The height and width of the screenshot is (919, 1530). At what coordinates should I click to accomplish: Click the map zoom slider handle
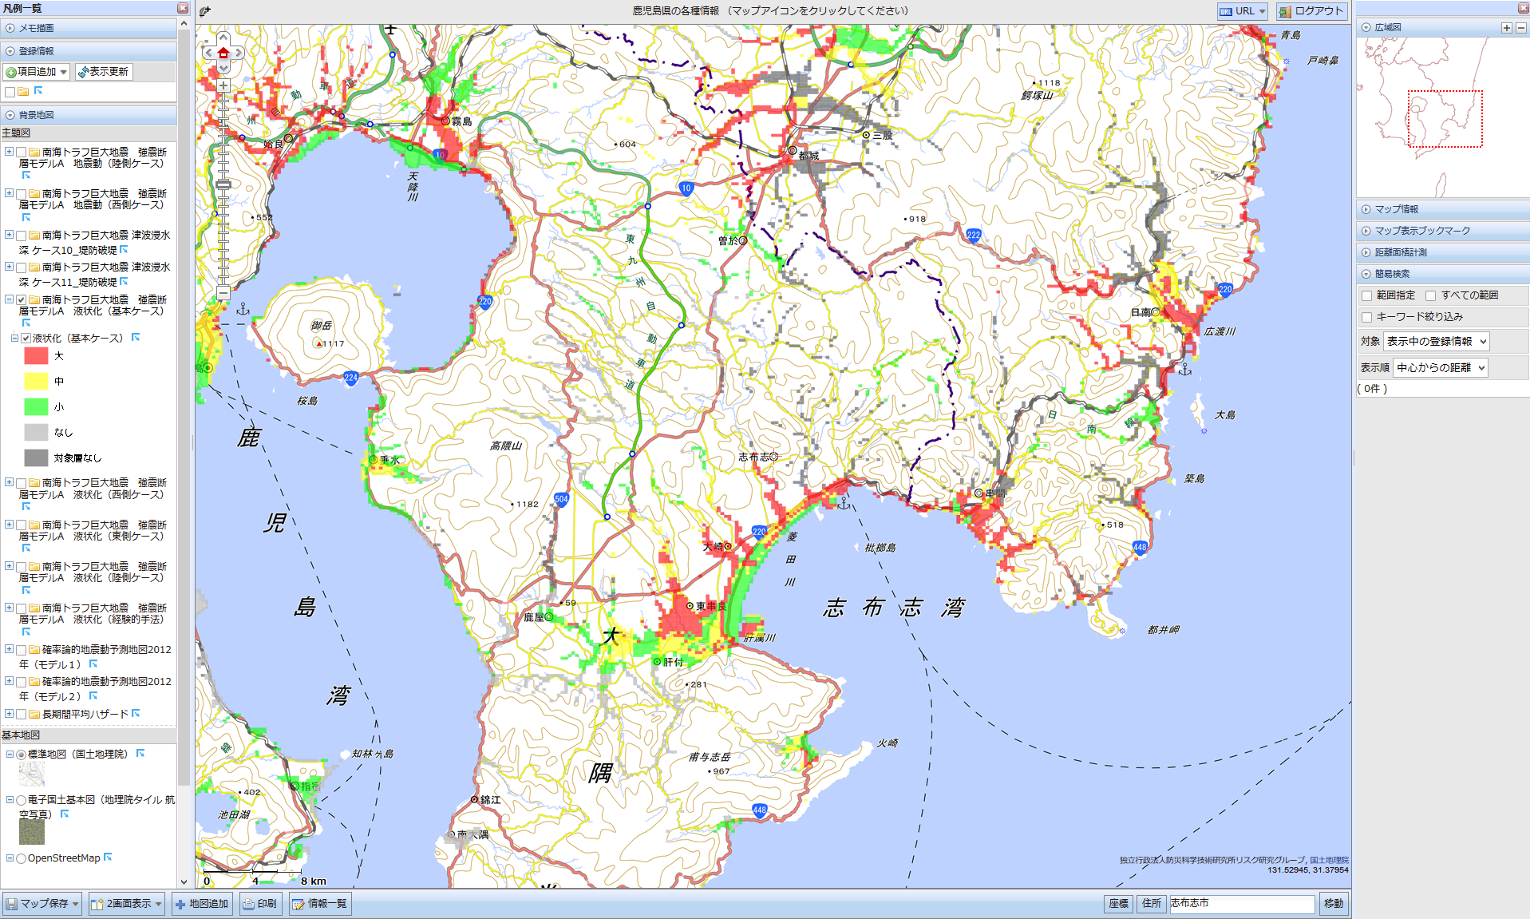click(223, 184)
